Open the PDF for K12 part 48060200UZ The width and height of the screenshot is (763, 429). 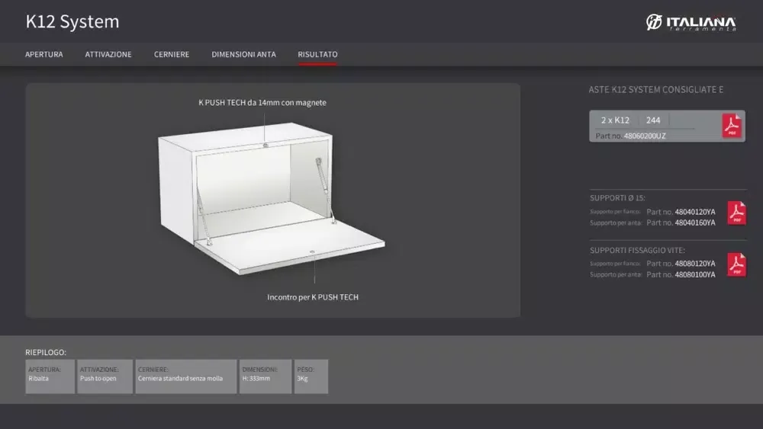click(732, 126)
